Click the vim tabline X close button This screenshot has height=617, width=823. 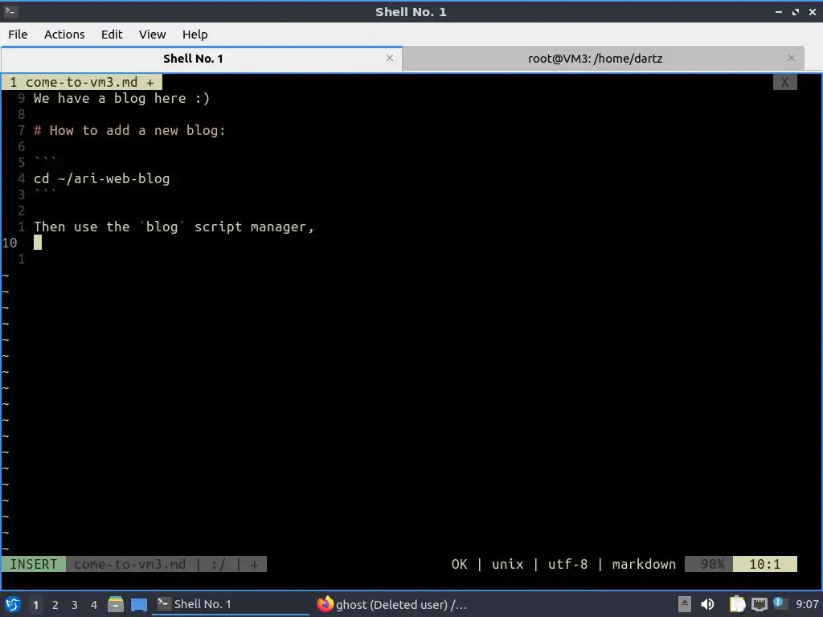tap(784, 82)
